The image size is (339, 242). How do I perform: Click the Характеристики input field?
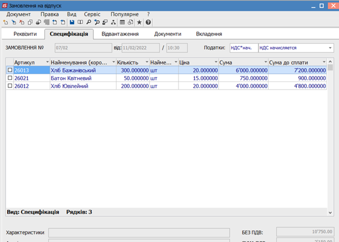tap(139, 233)
